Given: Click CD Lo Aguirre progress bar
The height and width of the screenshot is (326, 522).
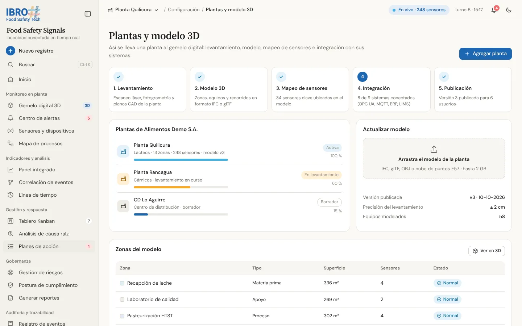Looking at the screenshot, I should [181, 214].
